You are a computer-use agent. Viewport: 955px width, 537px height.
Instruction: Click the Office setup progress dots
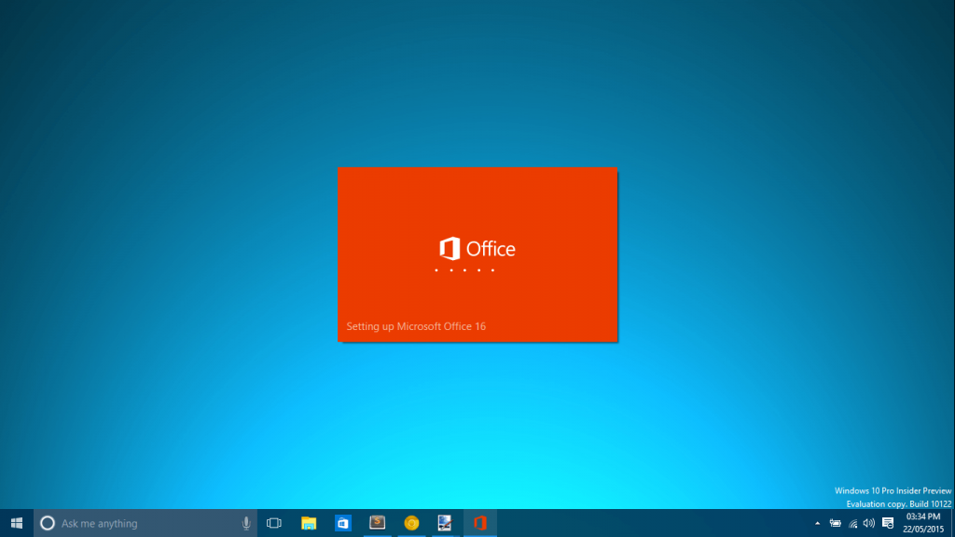(x=465, y=270)
